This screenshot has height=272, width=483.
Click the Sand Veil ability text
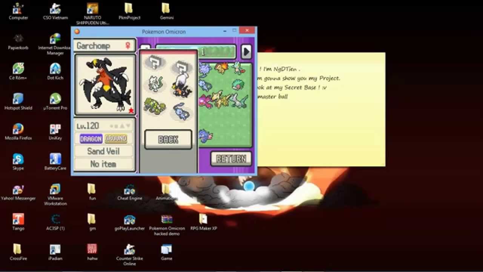(103, 151)
